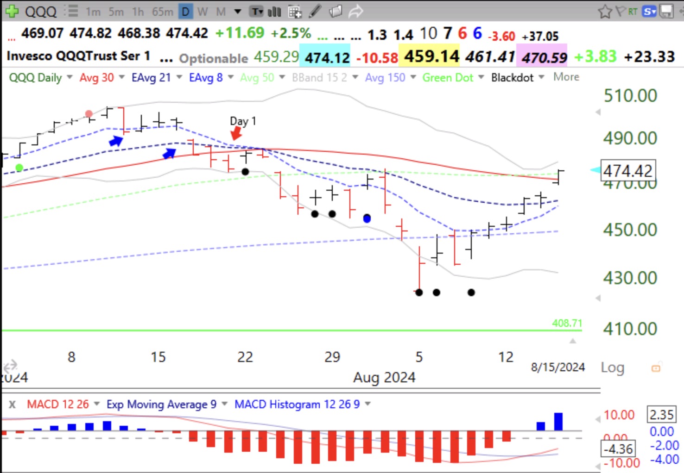
Task: Switch to 5m time frame
Action: [116, 12]
